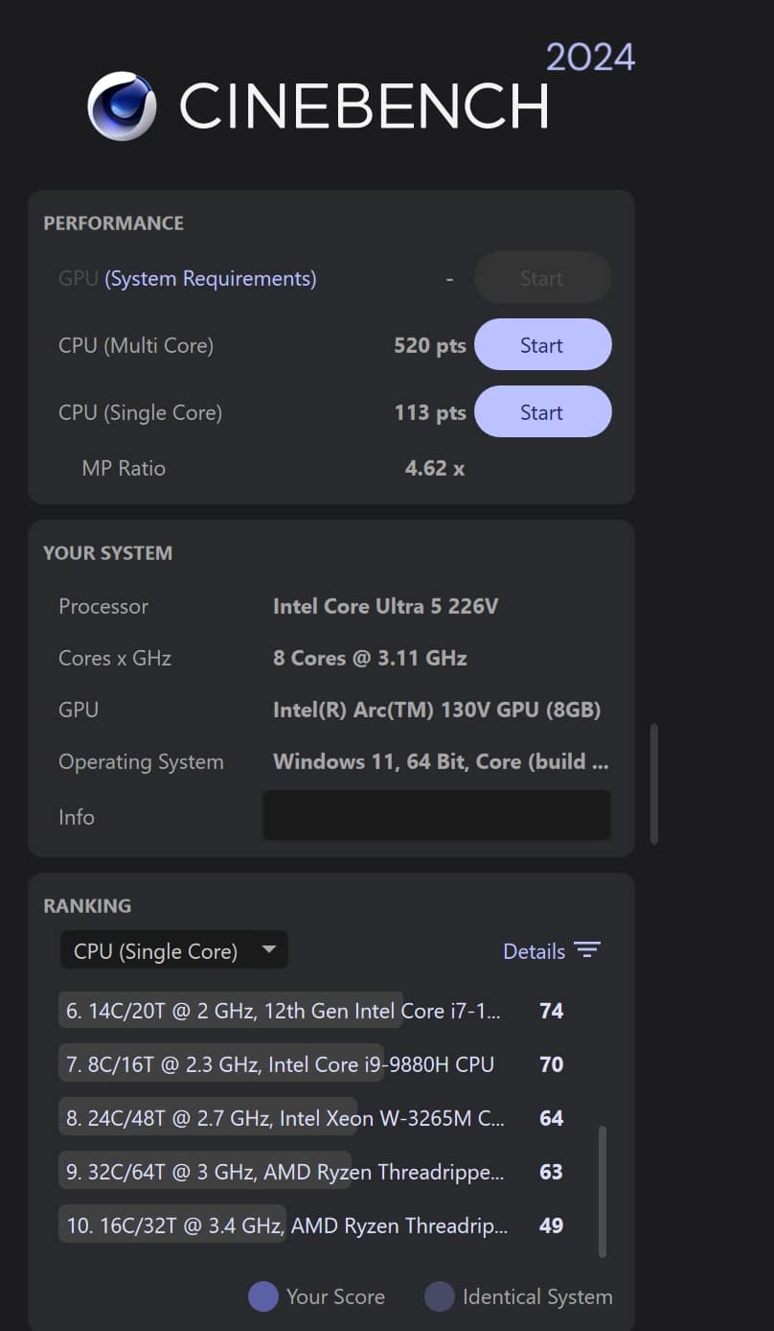
Task: Expand the ranking Details view
Action: point(534,951)
